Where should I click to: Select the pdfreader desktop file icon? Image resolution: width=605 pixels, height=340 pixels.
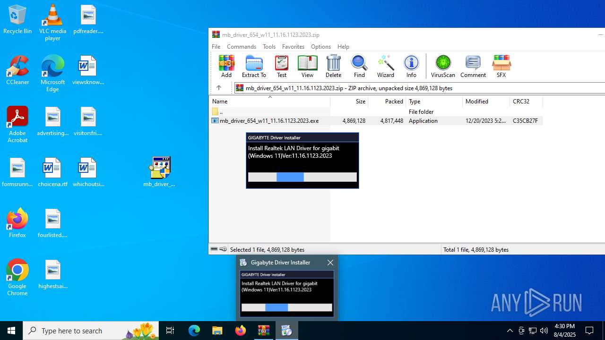pyautogui.click(x=88, y=20)
